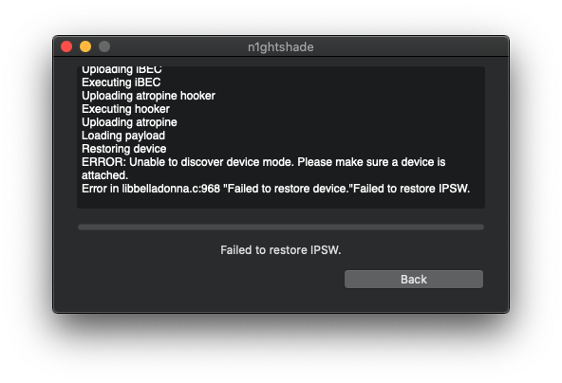Click the 'Failed to restore IPSW.' status label
Viewport: 562px width, 383px height.
click(x=281, y=250)
